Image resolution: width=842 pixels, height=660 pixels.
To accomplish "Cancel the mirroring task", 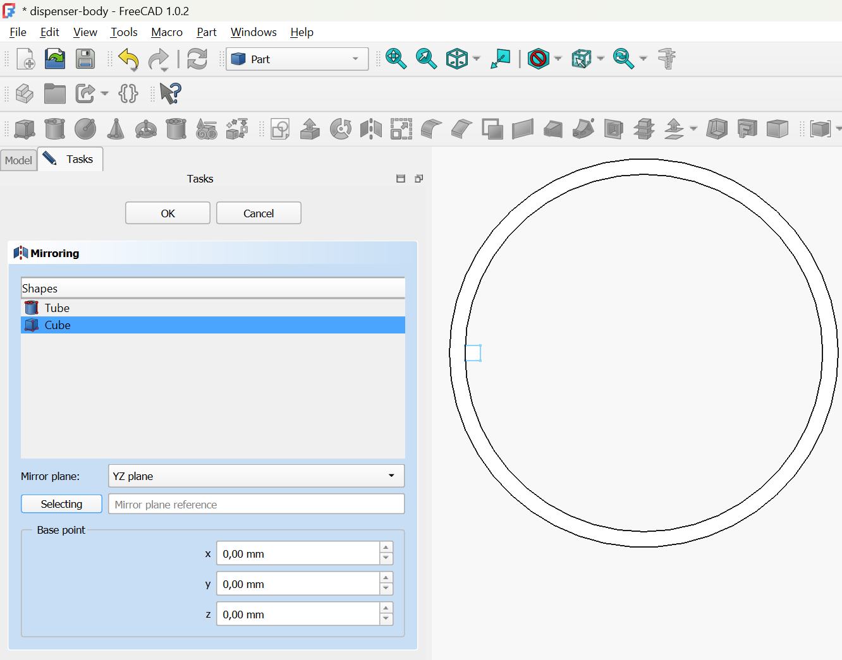I will [259, 213].
